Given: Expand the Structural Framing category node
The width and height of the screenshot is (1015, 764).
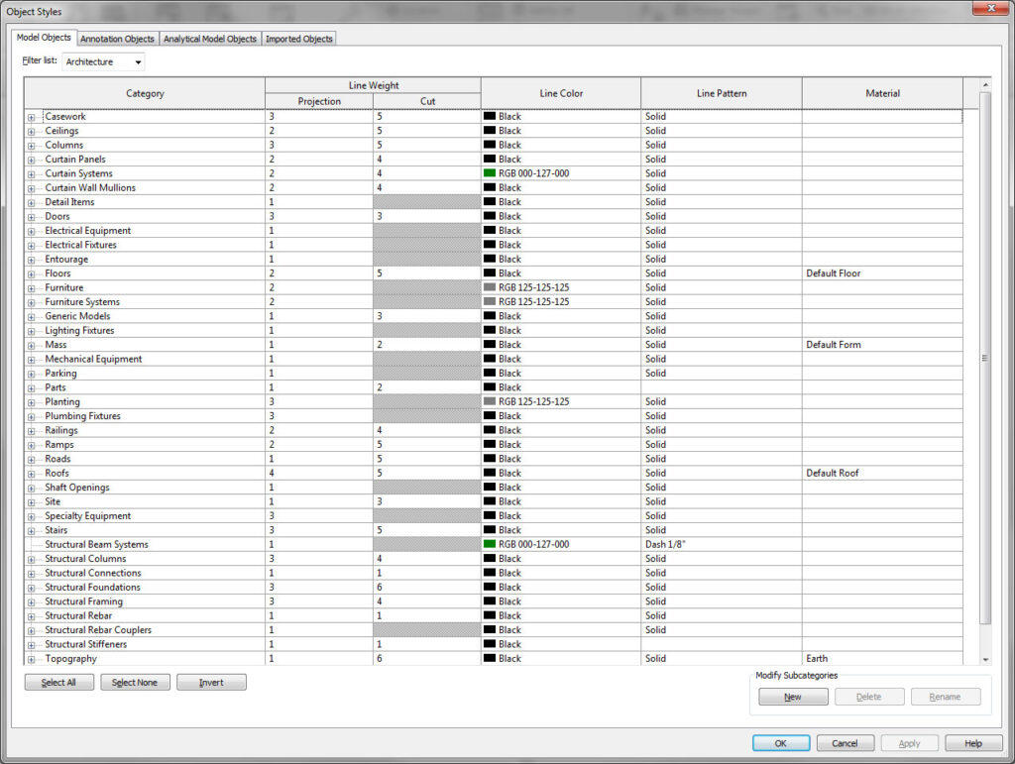Looking at the screenshot, I should [31, 602].
